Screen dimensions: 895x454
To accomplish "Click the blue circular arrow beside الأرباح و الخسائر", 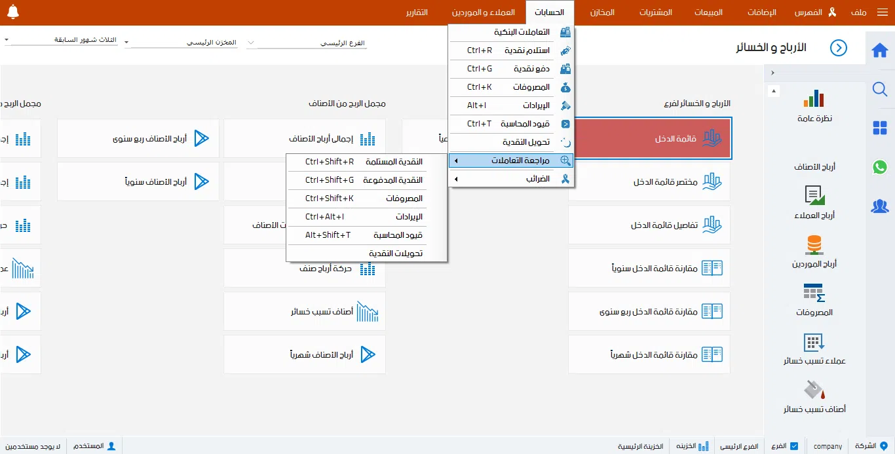I will (839, 48).
